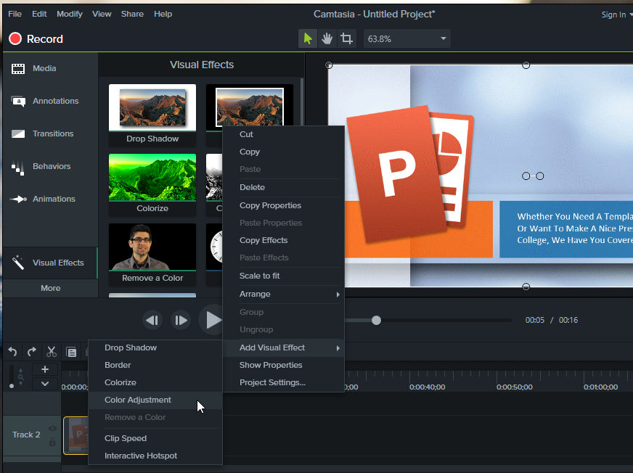Screen dimensions: 633x473
Task: Choose the arrow Edit mode tool
Action: pyautogui.click(x=308, y=38)
